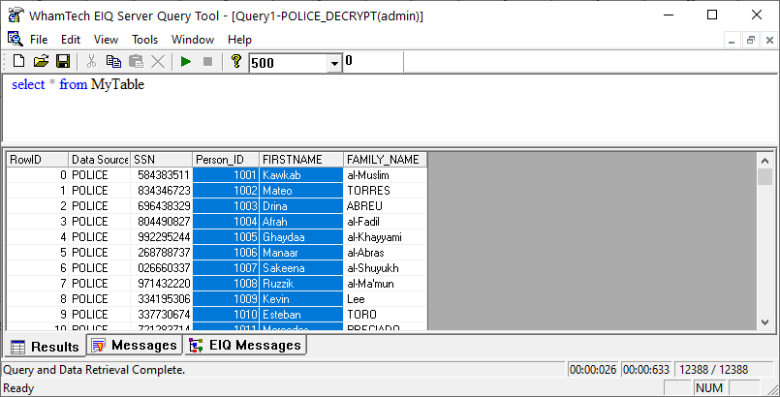Select the RowID column header

(38, 160)
